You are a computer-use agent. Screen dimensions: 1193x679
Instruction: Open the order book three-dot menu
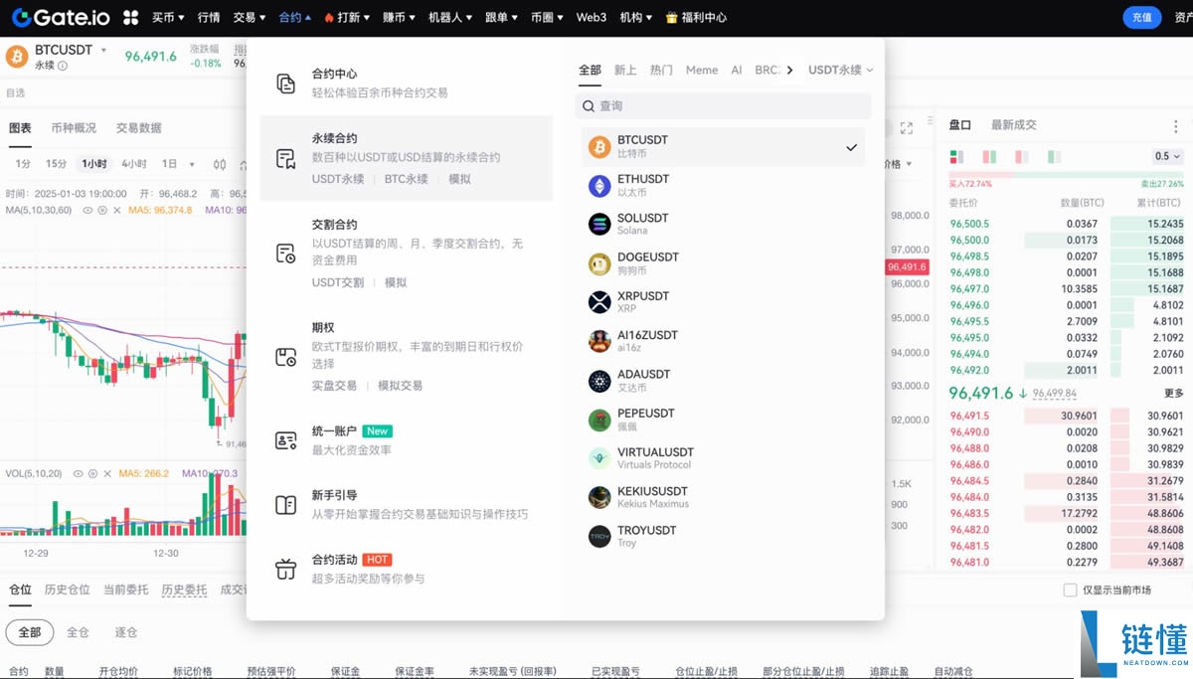pos(1176,126)
